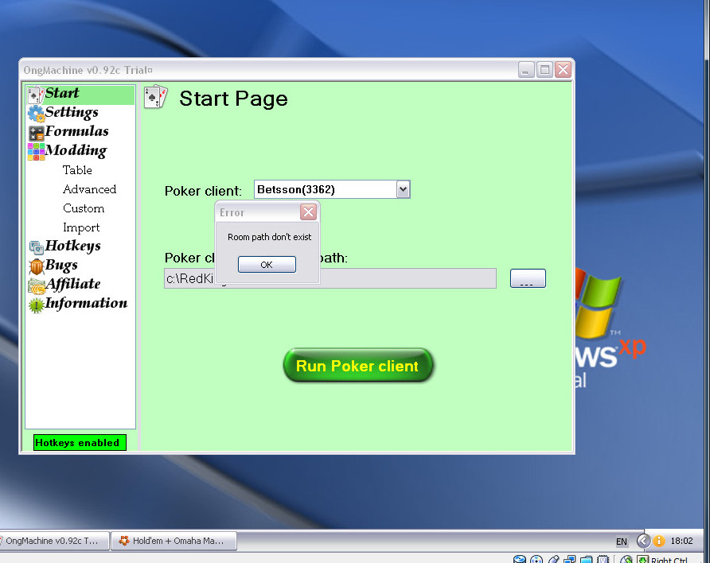Screen dimensions: 710x563
Task: Close the Error dialog with the X
Action: (x=308, y=212)
